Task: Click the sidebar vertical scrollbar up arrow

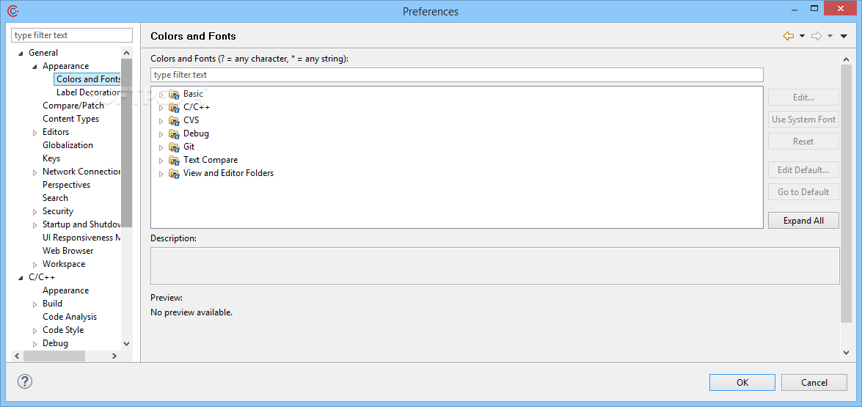Action: [x=126, y=53]
